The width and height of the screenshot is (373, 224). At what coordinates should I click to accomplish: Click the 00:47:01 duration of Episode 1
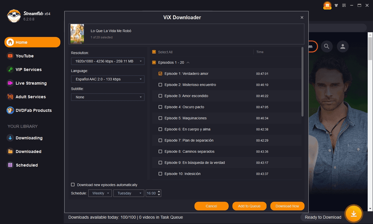point(262,74)
